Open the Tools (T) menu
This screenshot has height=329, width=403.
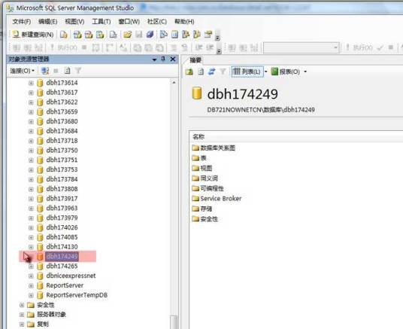click(102, 22)
